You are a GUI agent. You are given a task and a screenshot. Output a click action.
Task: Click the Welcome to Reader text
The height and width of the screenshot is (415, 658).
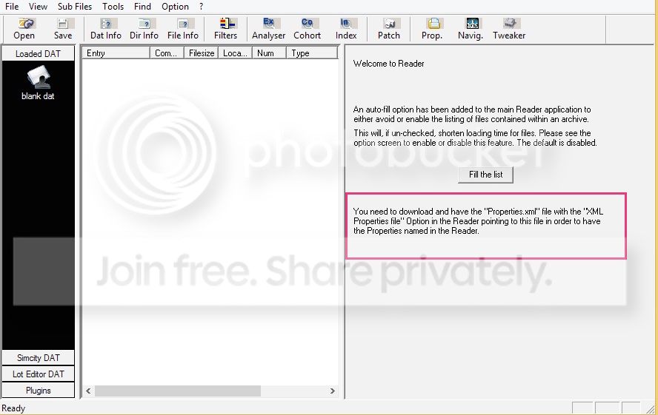click(388, 64)
